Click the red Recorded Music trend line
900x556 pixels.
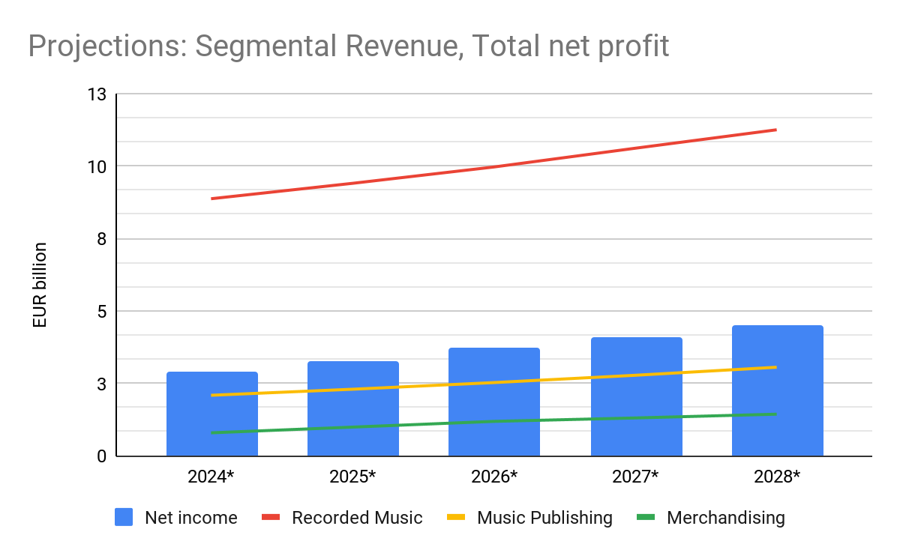pos(494,166)
